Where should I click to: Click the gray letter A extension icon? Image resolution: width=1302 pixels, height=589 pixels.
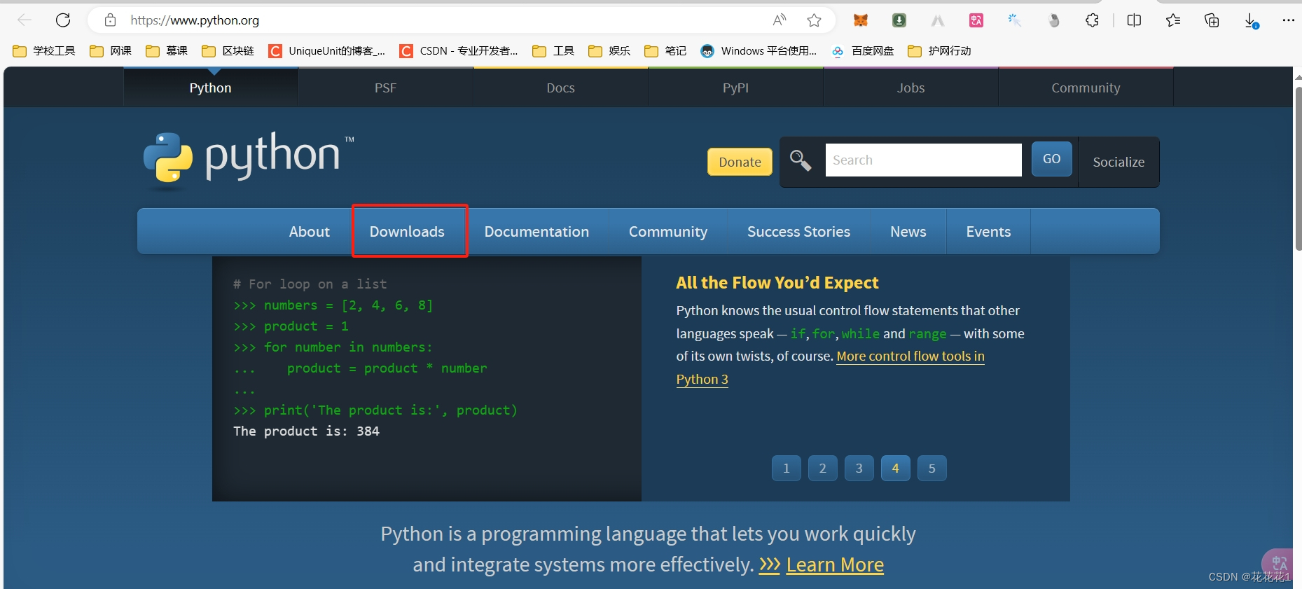coord(938,20)
